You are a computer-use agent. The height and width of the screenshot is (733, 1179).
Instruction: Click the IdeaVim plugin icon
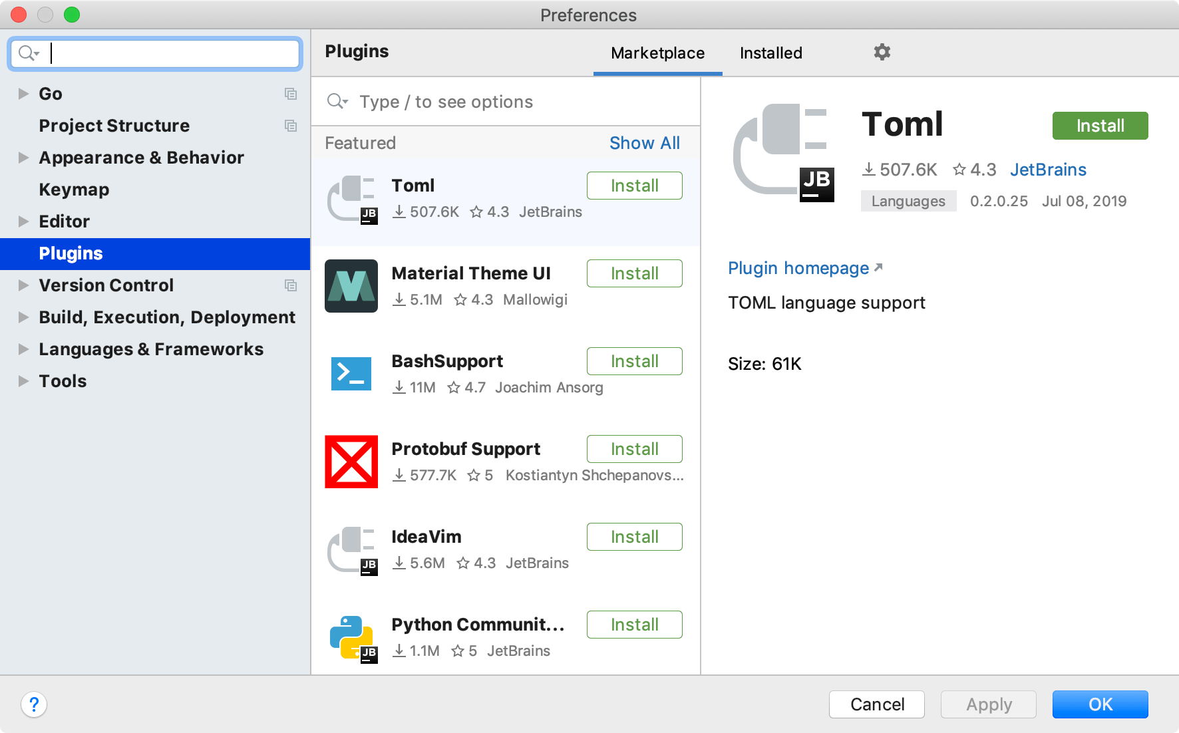(x=352, y=551)
